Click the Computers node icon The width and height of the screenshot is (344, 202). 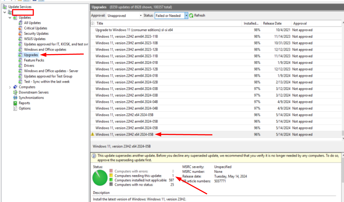coord(15,87)
